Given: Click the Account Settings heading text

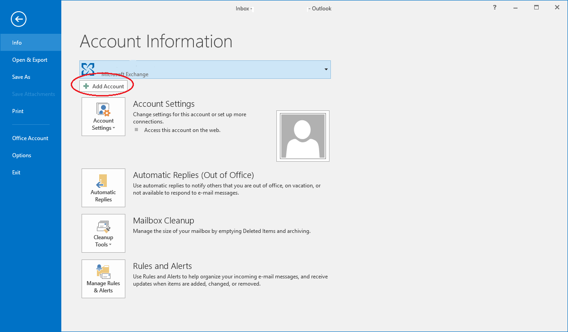Looking at the screenshot, I should (x=164, y=104).
